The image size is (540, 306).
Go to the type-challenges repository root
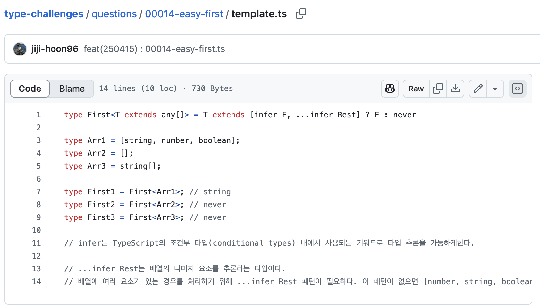(x=44, y=14)
